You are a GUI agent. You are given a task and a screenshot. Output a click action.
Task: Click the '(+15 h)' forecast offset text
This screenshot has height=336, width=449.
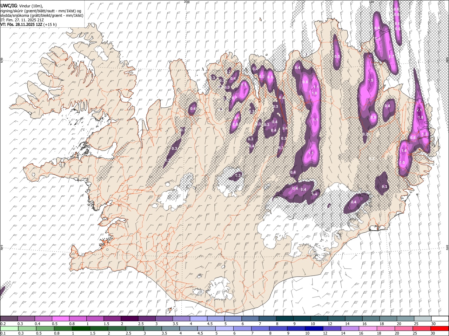click(x=51, y=24)
